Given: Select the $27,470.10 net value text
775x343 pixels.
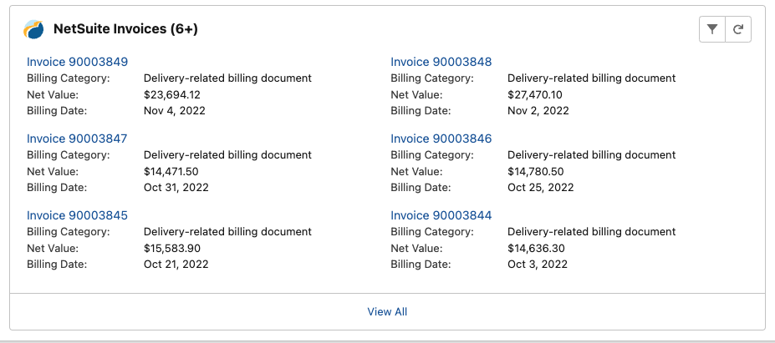Looking at the screenshot, I should coord(535,95).
